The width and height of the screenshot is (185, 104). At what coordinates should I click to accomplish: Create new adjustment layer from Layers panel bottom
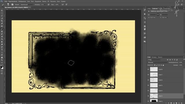pyautogui.click(x=174, y=103)
